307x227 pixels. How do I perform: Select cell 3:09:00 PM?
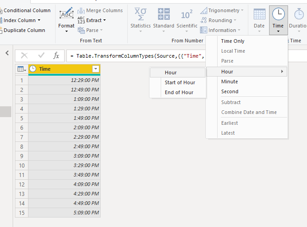click(x=64, y=156)
